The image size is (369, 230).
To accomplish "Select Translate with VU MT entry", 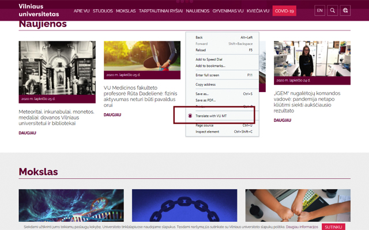I will tap(223, 116).
